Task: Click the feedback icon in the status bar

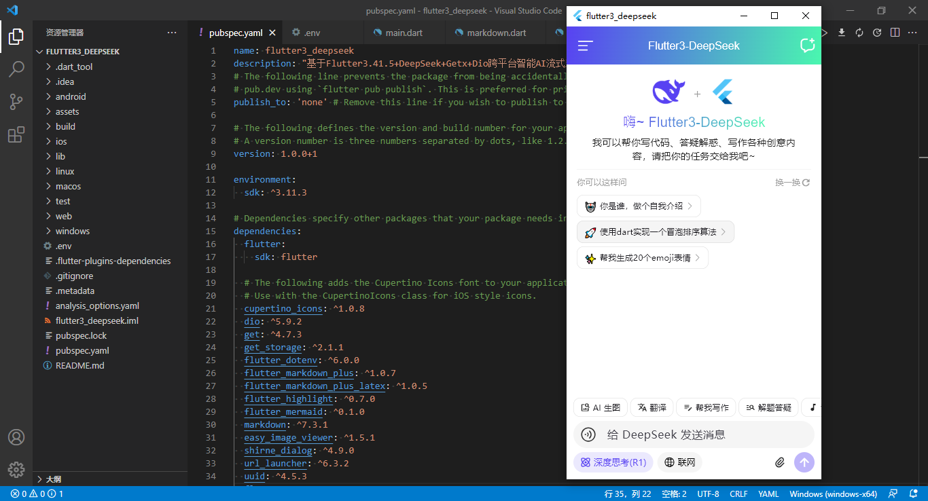Action: pos(893,494)
